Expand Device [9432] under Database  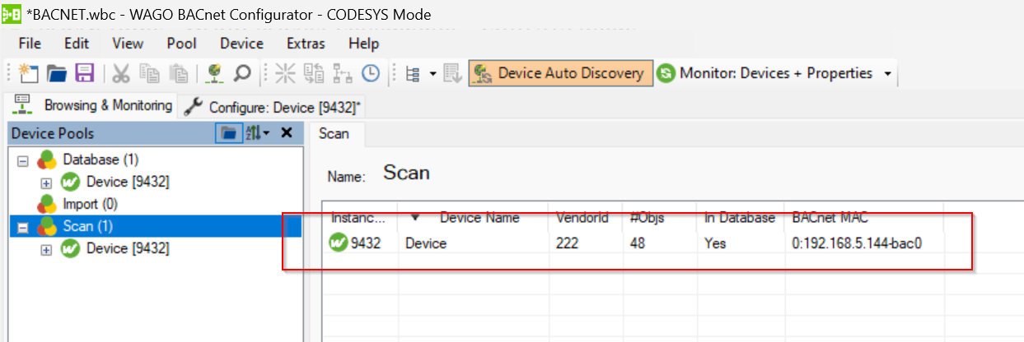point(46,183)
